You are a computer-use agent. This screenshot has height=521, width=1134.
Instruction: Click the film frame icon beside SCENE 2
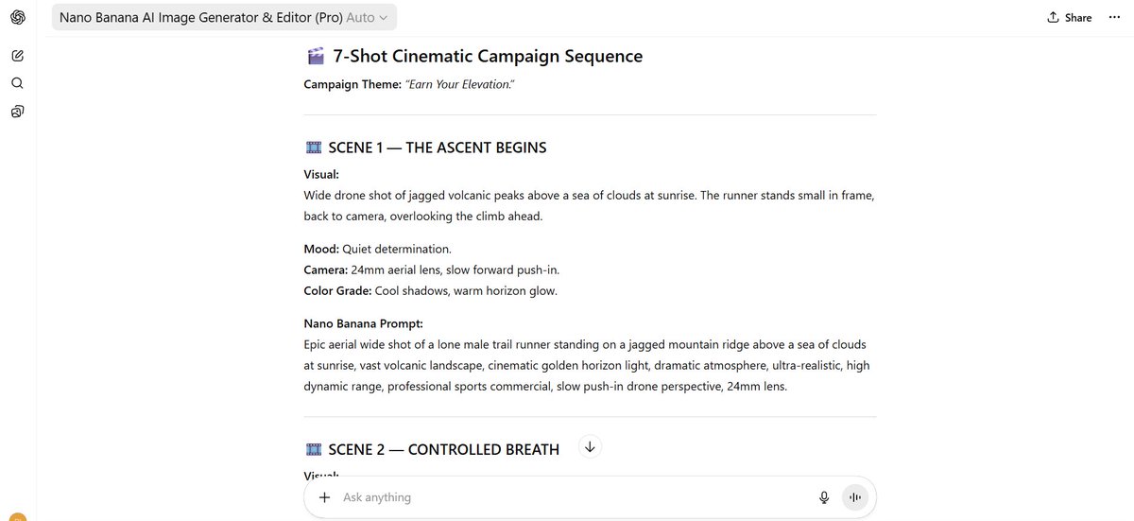(x=314, y=449)
